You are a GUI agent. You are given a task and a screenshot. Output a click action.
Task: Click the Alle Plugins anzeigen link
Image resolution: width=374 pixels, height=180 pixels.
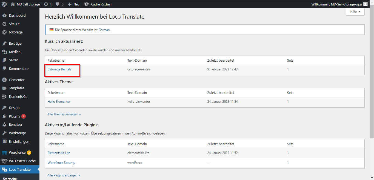pyautogui.click(x=64, y=175)
